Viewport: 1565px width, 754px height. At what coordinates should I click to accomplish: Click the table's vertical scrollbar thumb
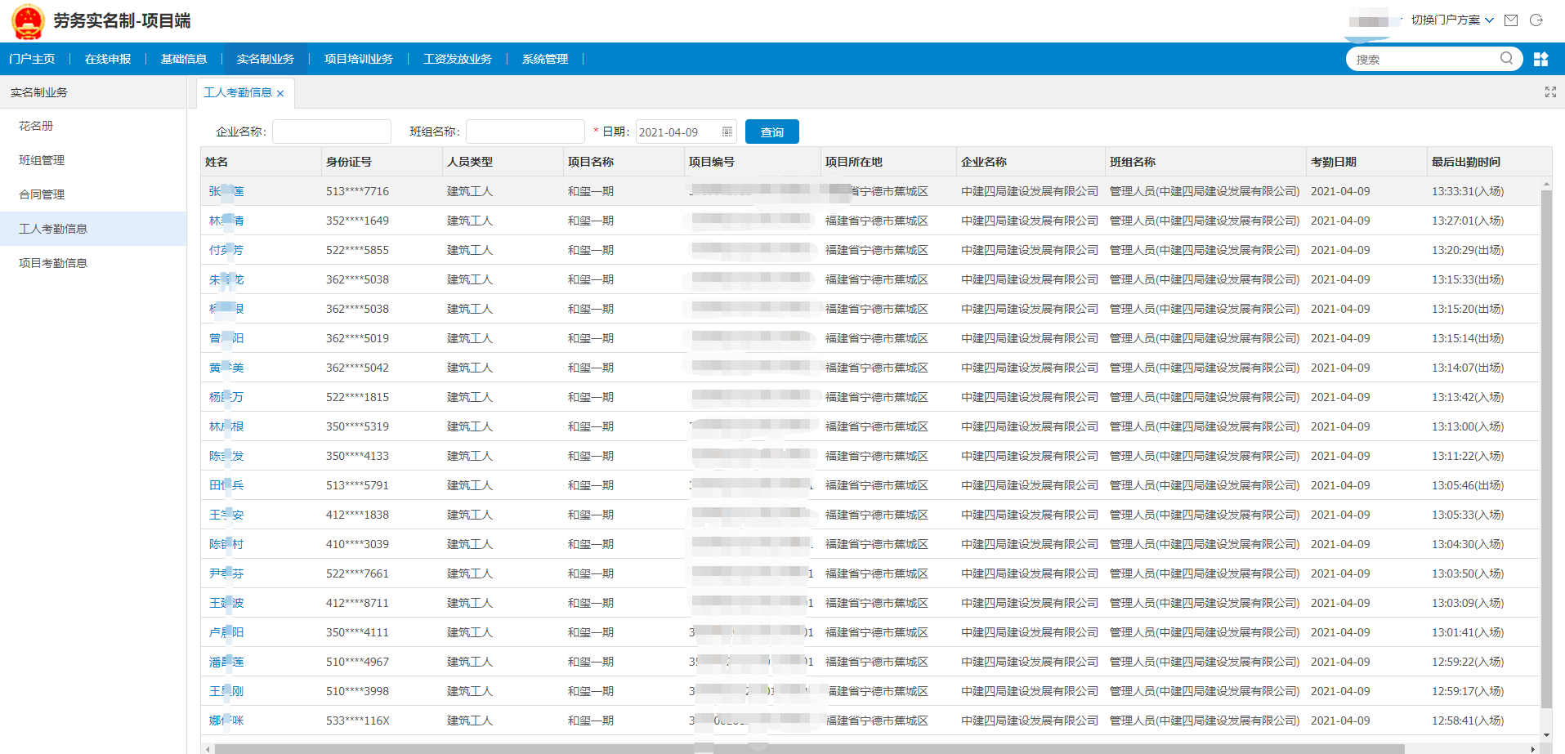(x=1545, y=449)
